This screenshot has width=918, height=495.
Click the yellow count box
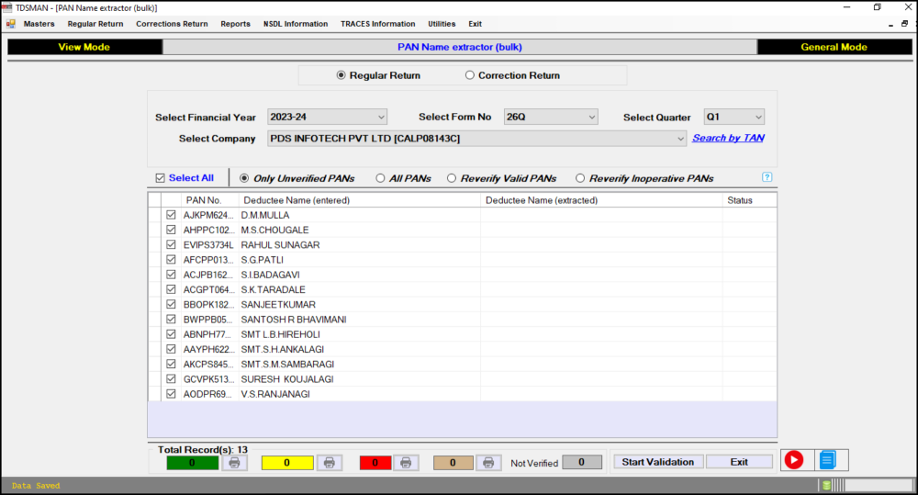tap(286, 463)
